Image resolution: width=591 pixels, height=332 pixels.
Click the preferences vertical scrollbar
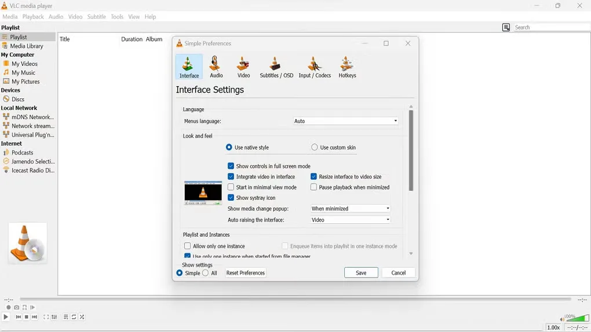click(411, 150)
